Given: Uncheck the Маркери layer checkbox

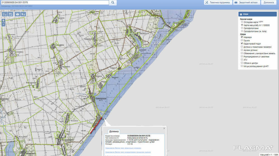Looking at the screenshot, I should (242, 37).
